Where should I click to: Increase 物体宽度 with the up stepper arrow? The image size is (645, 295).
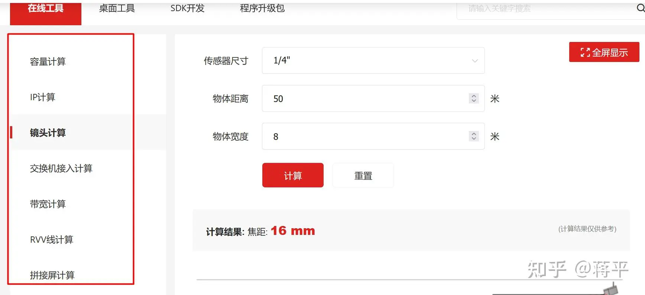474,134
